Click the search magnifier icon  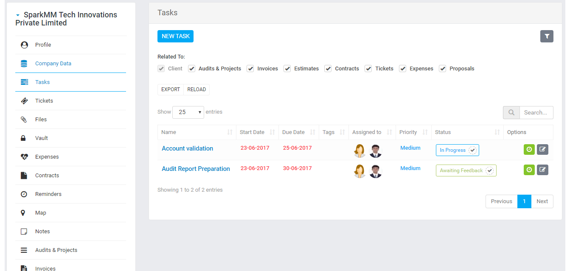click(511, 113)
